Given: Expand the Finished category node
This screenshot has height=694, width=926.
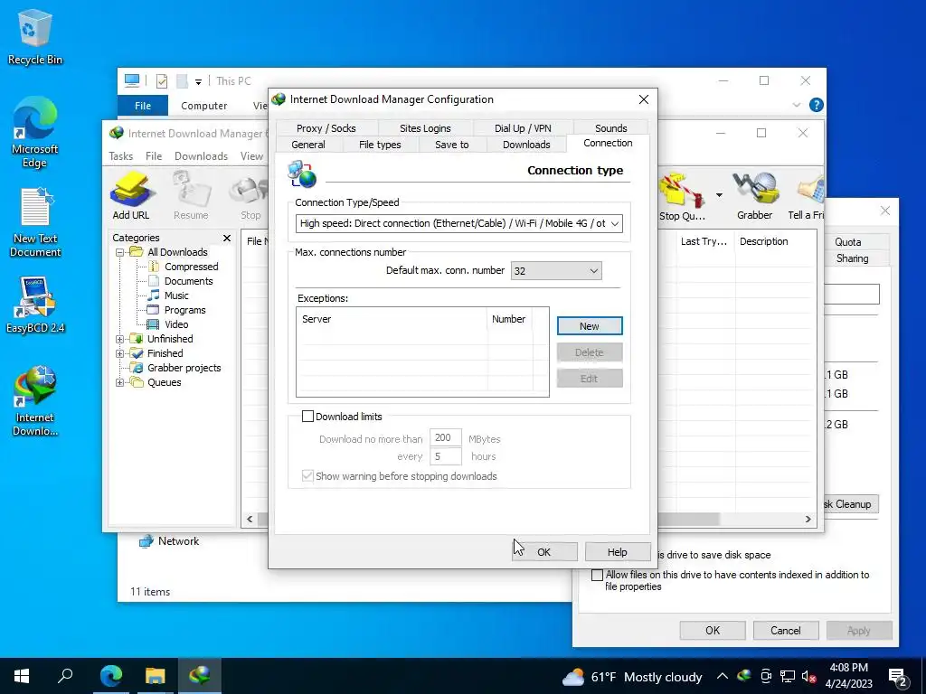Looking at the screenshot, I should pos(120,353).
